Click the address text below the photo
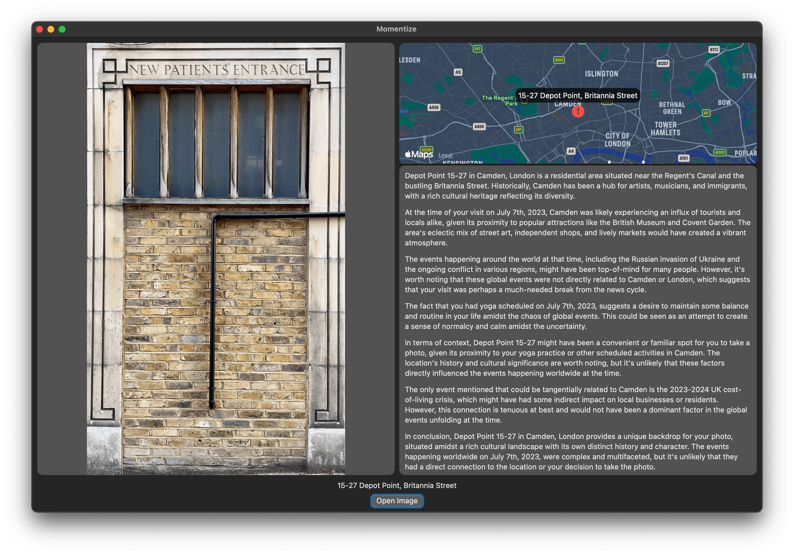The image size is (794, 554). (x=397, y=485)
